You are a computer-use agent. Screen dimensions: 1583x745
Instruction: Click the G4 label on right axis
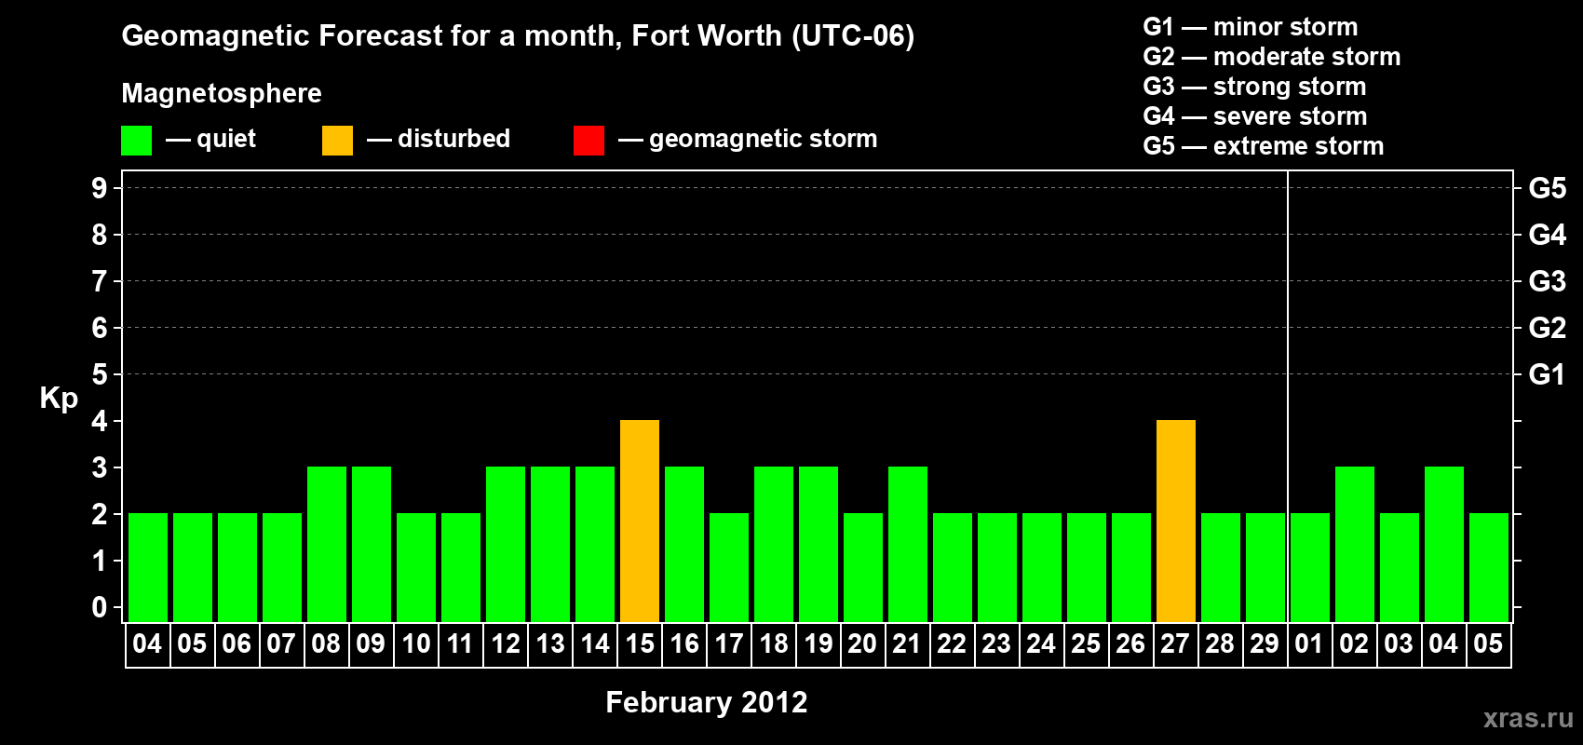tap(1548, 235)
